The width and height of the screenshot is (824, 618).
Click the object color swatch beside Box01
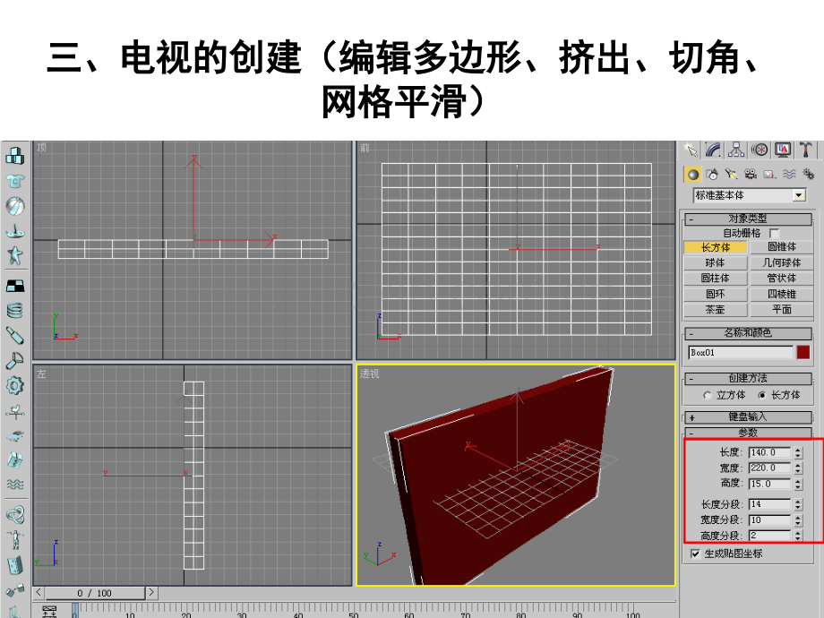click(x=803, y=352)
